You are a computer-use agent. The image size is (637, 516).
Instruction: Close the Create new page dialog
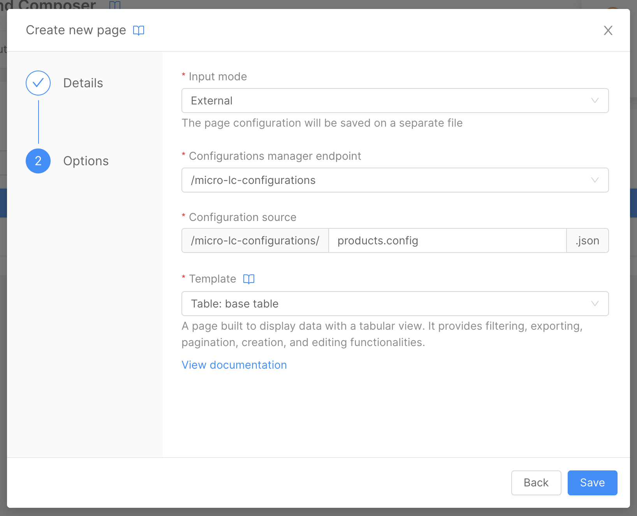point(608,30)
